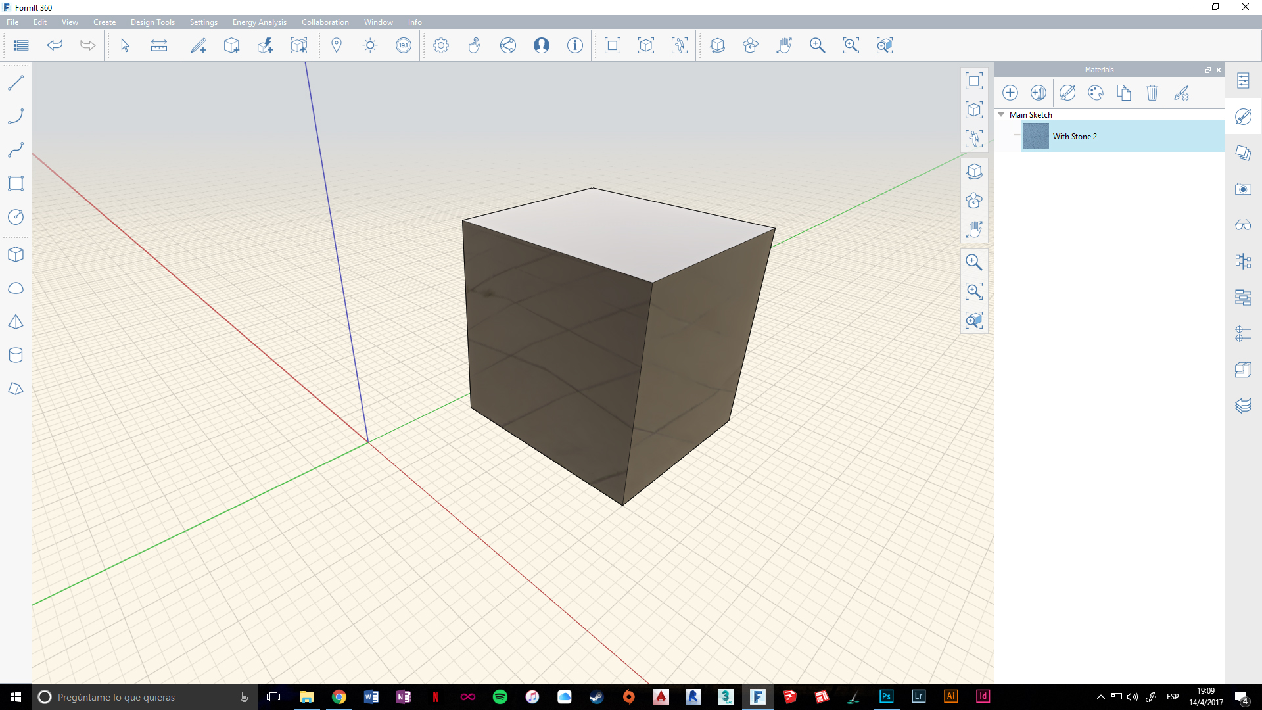Viewport: 1262px width, 710px height.
Task: Toggle the Properties panel at sidebar top
Action: click(x=1244, y=80)
